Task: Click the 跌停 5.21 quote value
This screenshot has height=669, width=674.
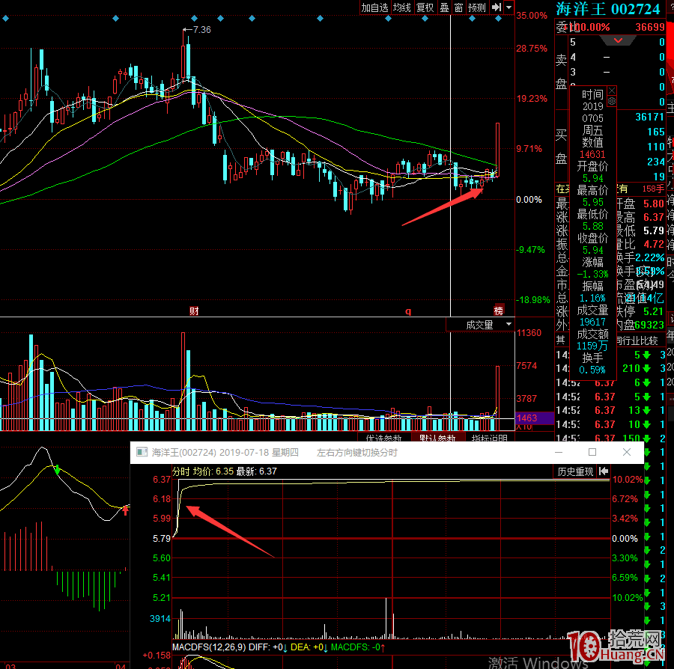Action: coord(653,311)
